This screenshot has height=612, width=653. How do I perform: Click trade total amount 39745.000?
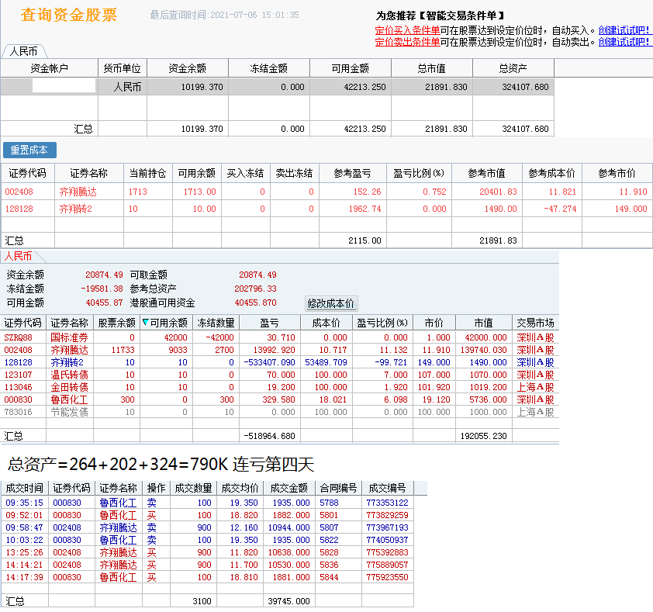288,601
